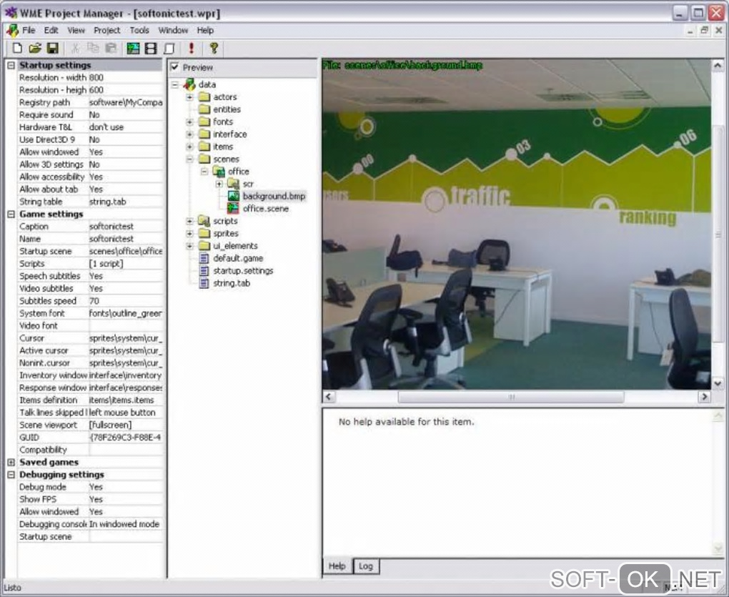Click the Scripts [1 script] value

pos(126,264)
